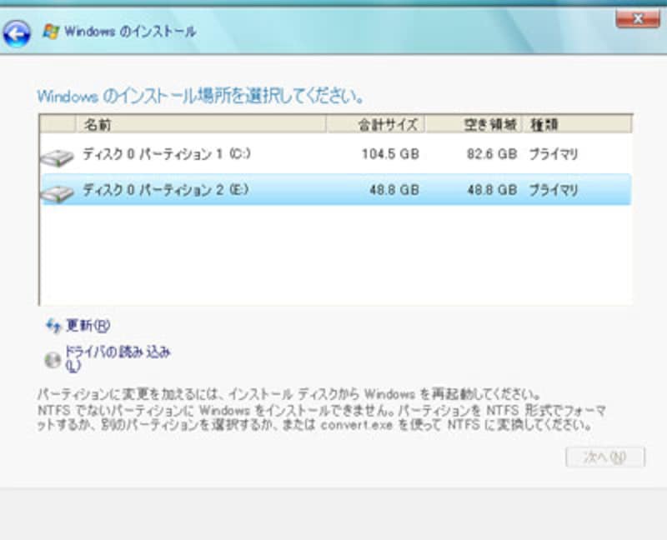Click the blue back arrow button
This screenshot has width=667, height=540.
point(18,32)
